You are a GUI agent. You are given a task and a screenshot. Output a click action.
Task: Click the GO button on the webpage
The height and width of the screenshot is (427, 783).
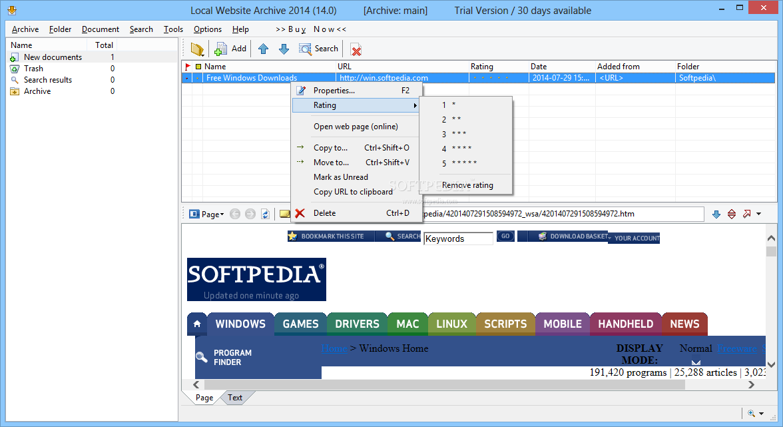(505, 236)
